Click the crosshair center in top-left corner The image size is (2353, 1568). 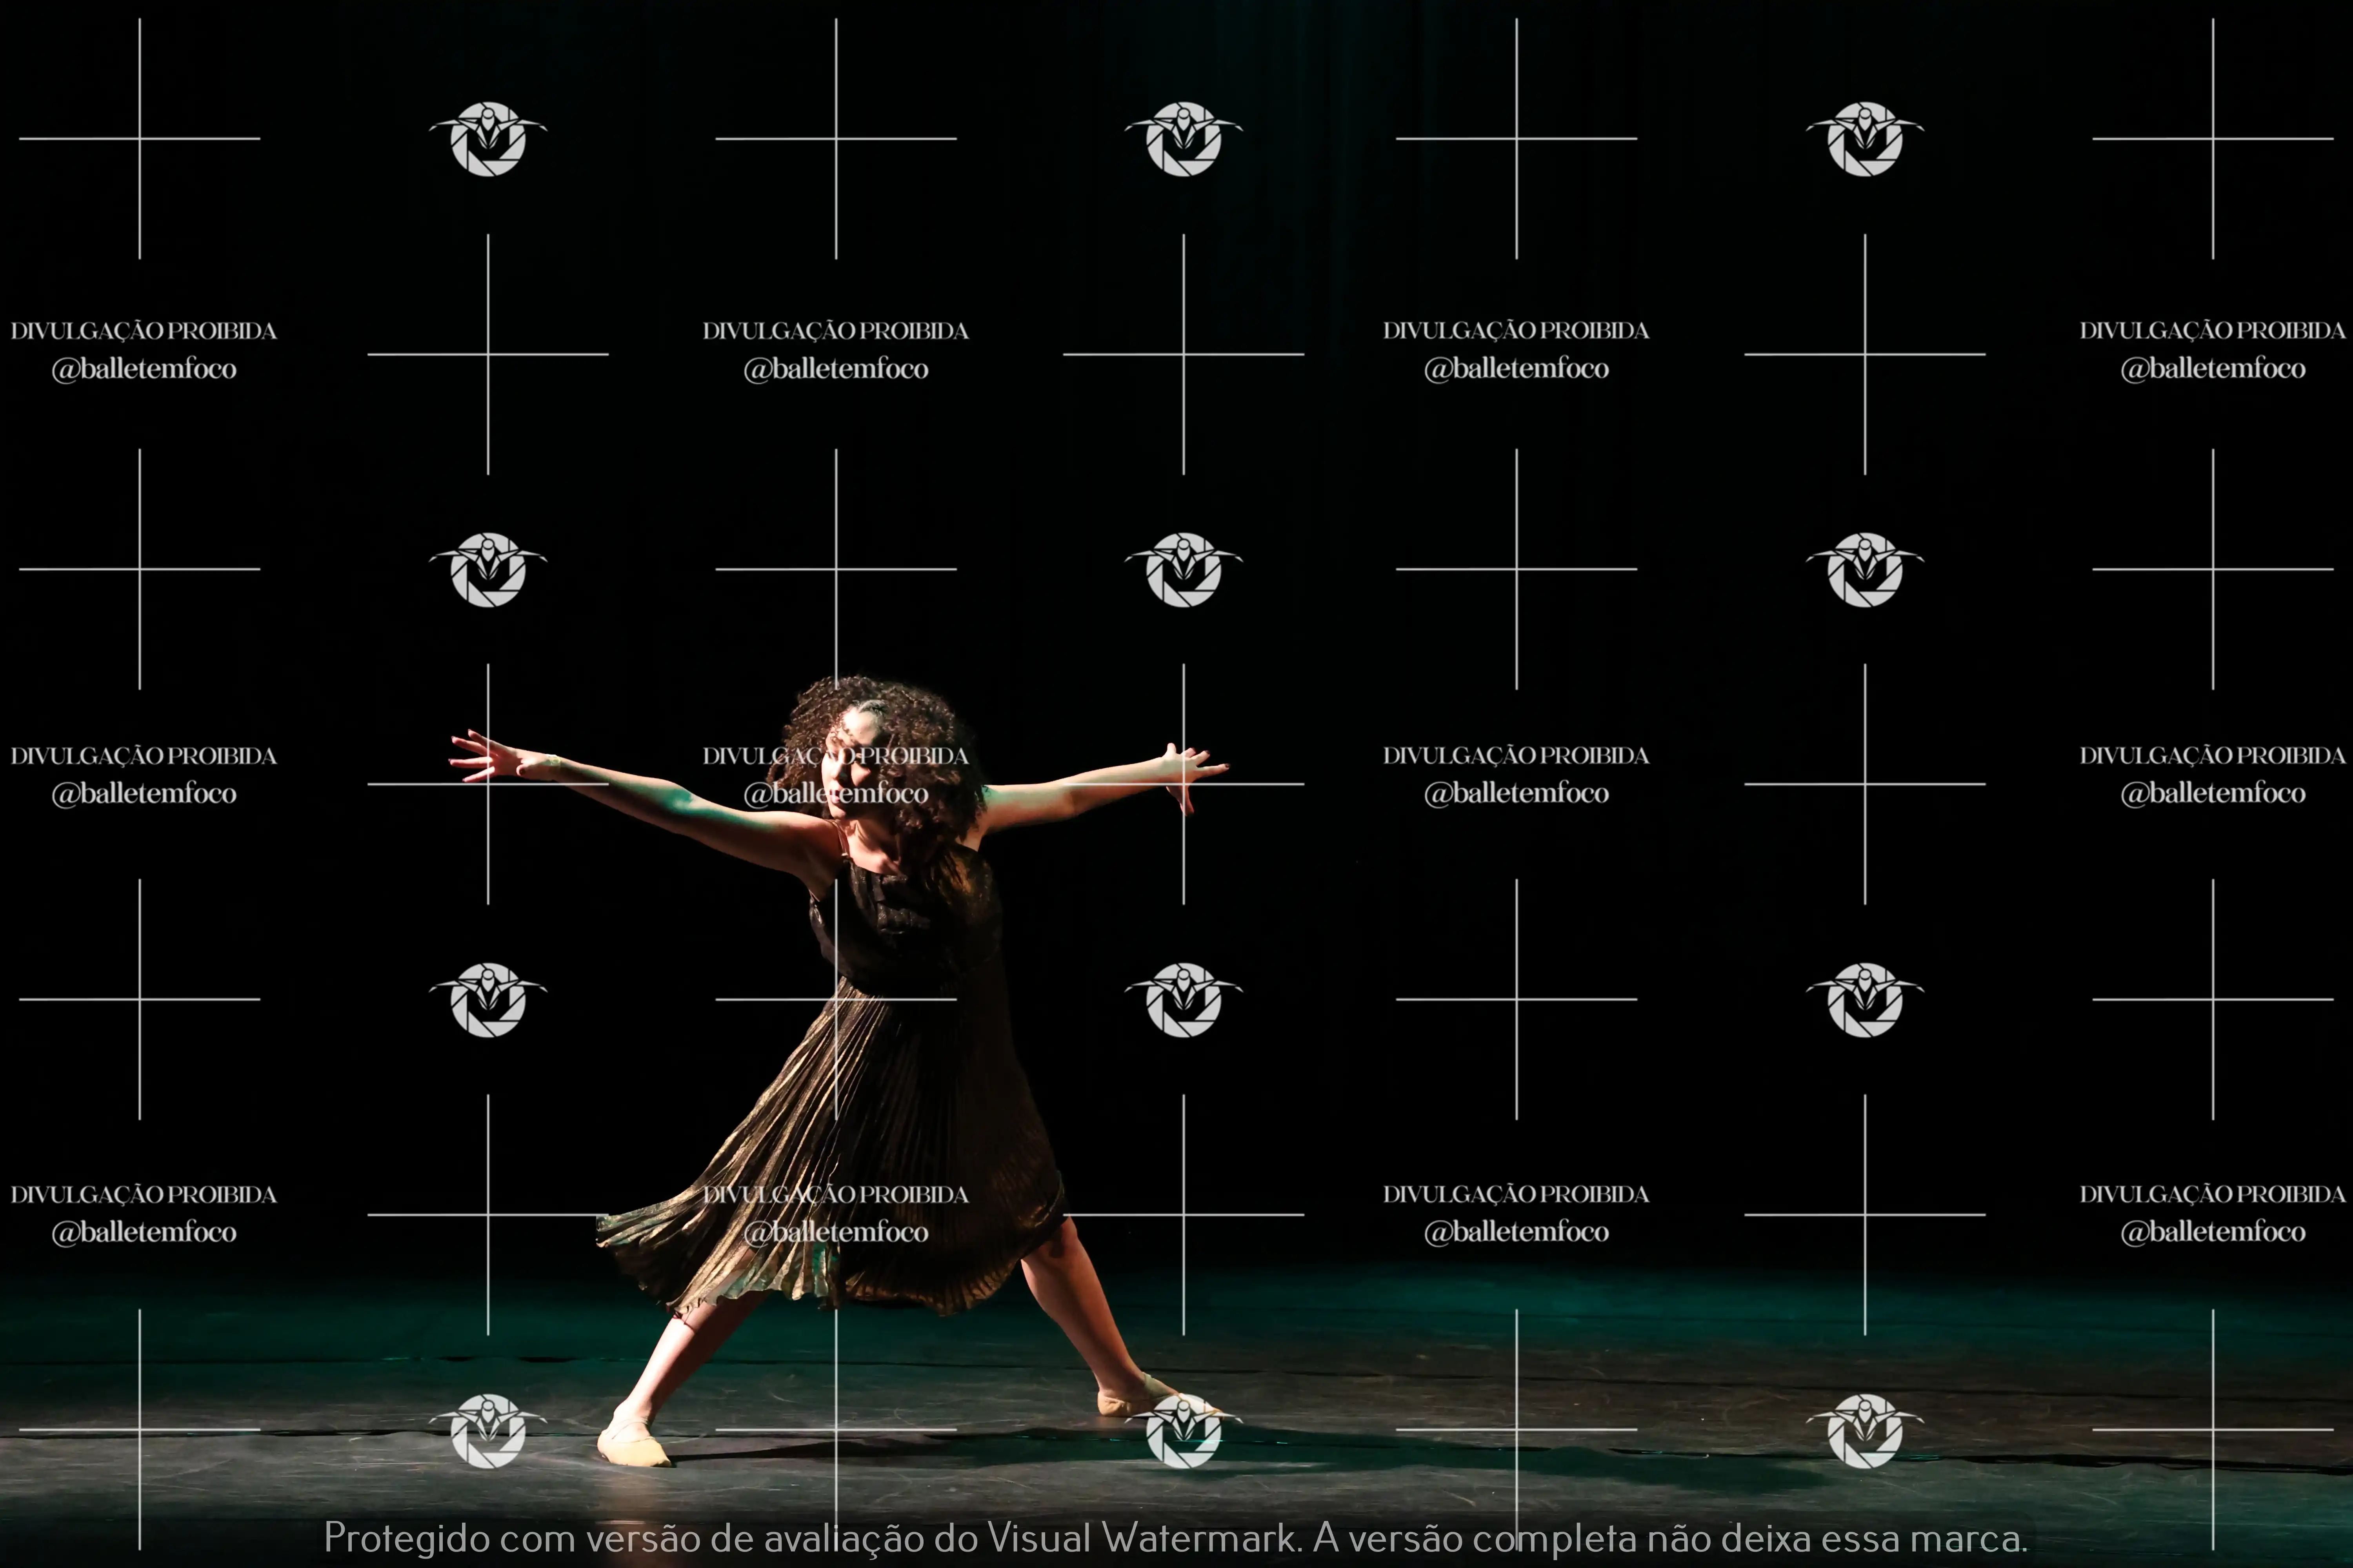pyautogui.click(x=140, y=139)
